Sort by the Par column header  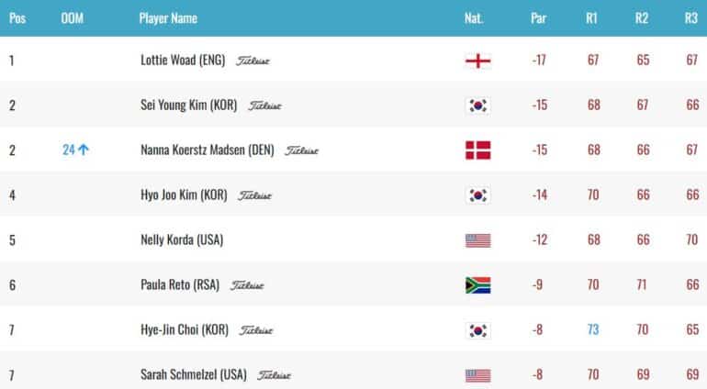538,18
